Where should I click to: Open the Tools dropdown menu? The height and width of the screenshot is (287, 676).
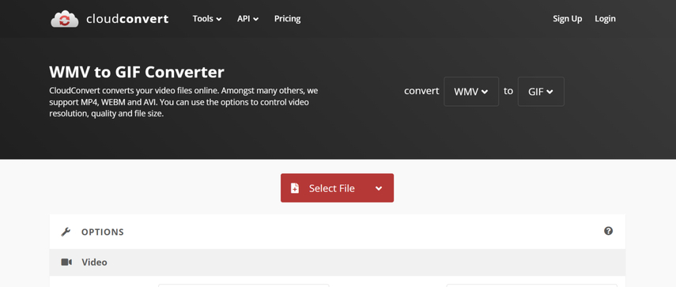coord(207,19)
